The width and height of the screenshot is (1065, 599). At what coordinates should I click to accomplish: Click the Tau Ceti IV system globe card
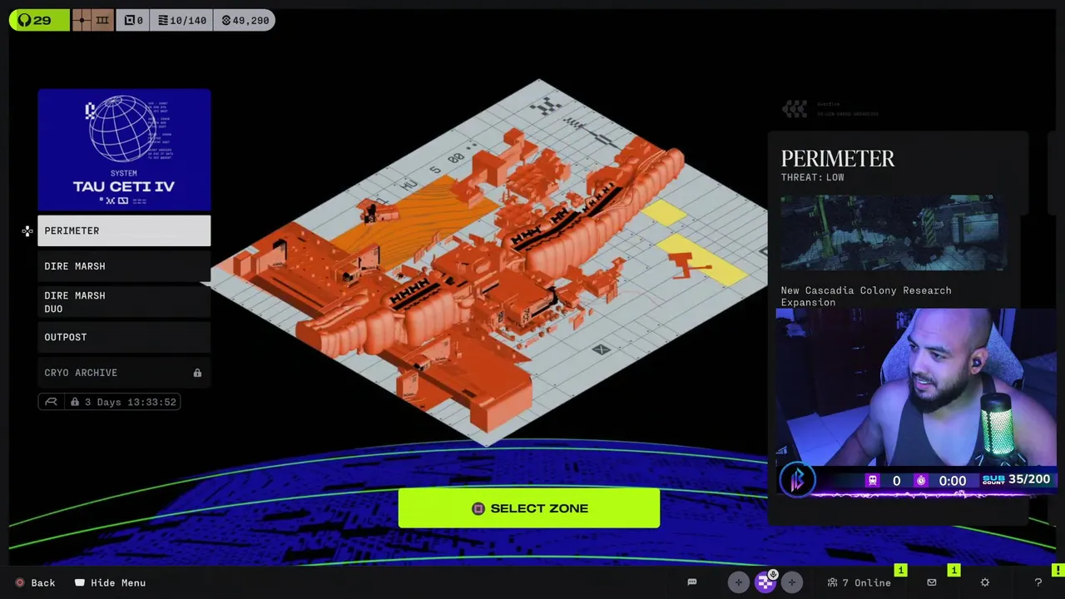[124, 150]
